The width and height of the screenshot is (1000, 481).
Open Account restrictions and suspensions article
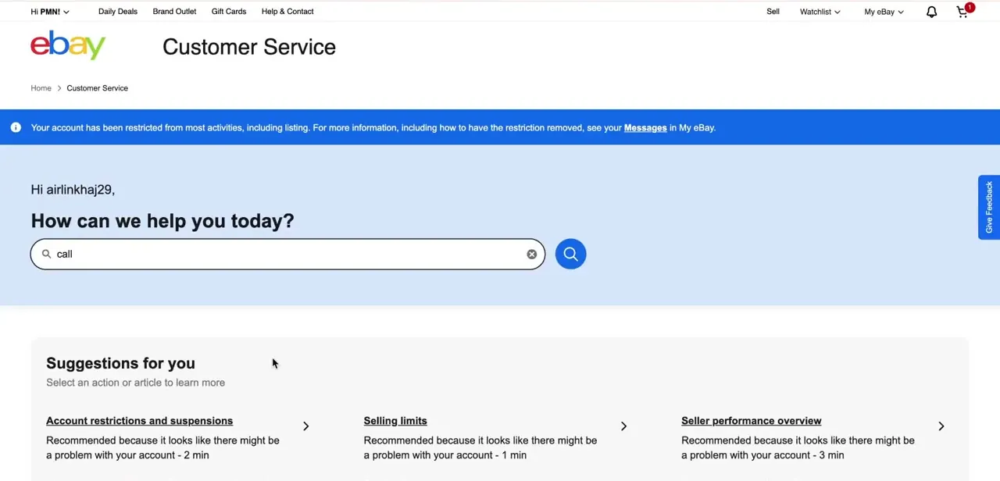[x=139, y=421]
